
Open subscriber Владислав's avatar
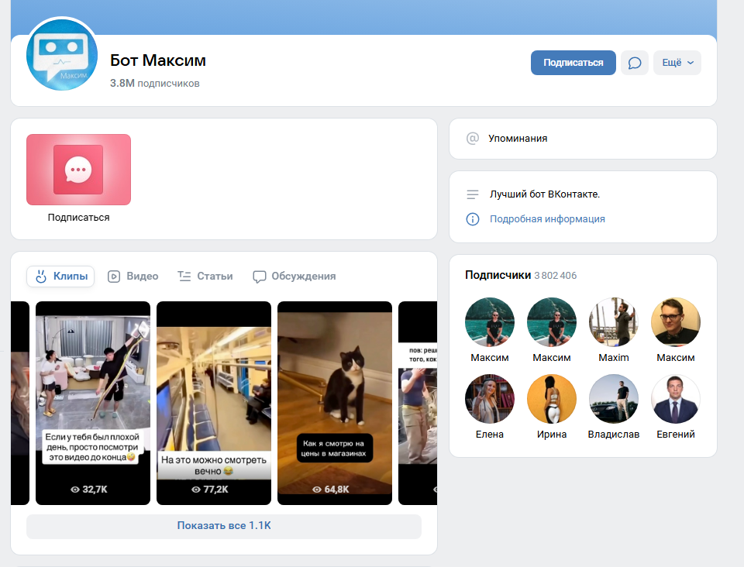[614, 400]
